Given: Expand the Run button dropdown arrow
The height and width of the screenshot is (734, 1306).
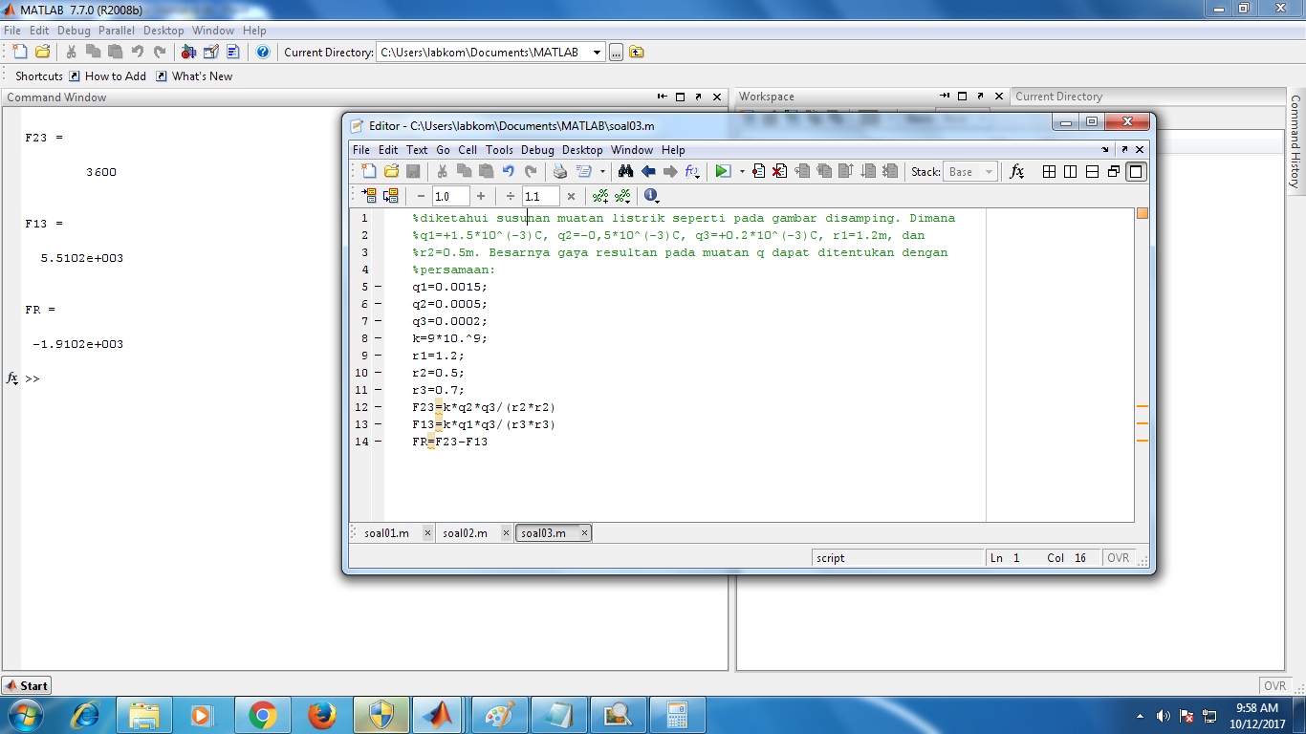Looking at the screenshot, I should point(741,172).
